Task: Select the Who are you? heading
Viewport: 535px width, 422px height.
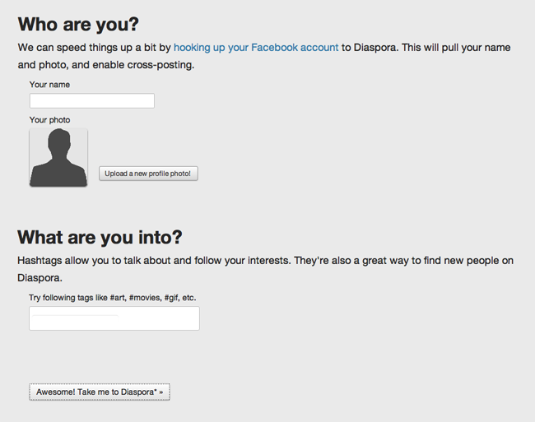Action: pos(78,25)
